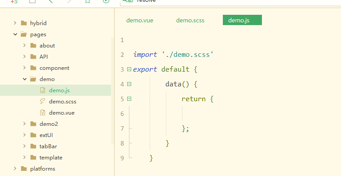341x176 pixels.
Task: Expand the component folder chevron
Action: pos(24,68)
